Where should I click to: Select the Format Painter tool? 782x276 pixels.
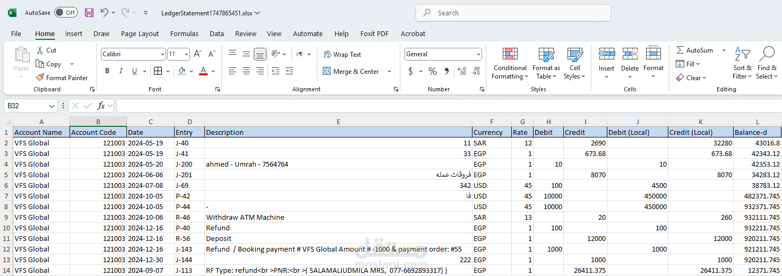(x=62, y=77)
